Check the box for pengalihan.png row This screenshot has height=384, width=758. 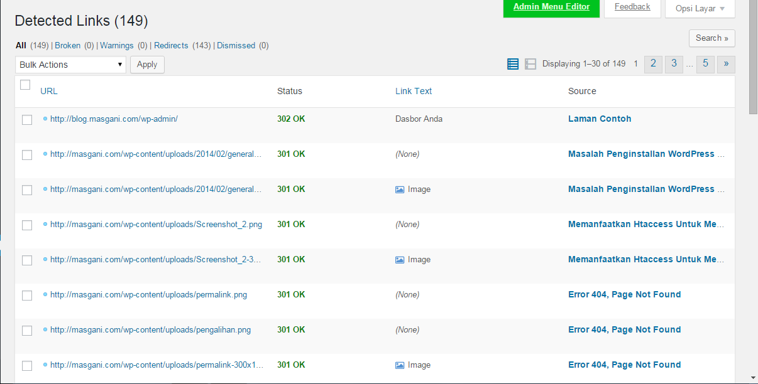coord(27,331)
